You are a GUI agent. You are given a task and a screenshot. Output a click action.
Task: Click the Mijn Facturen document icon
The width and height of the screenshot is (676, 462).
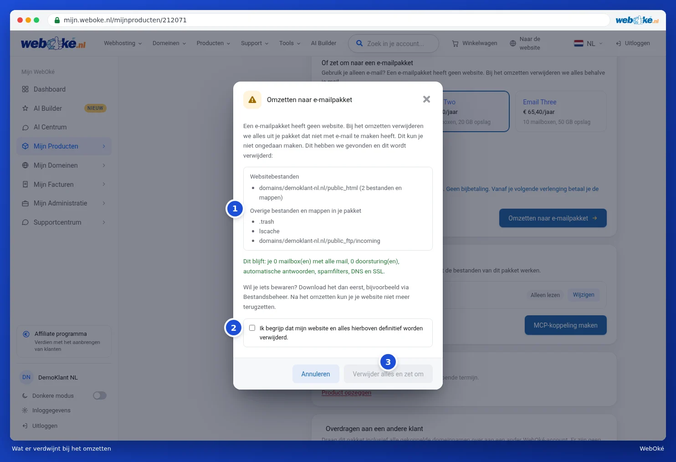click(26, 185)
